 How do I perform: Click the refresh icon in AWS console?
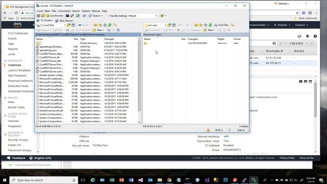coord(299,36)
